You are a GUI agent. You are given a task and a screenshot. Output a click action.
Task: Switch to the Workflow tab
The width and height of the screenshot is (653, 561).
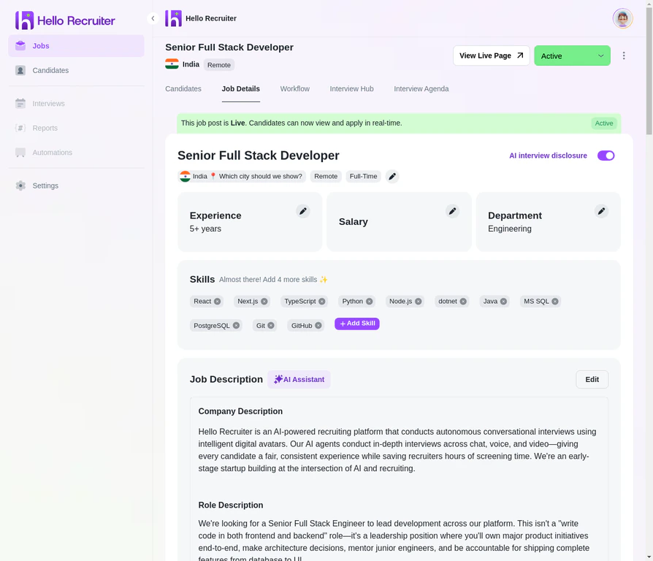[x=295, y=88]
